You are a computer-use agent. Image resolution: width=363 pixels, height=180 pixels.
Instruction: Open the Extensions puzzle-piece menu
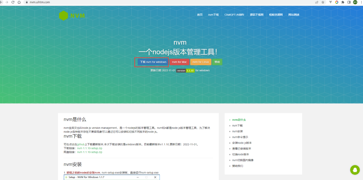point(343,2)
